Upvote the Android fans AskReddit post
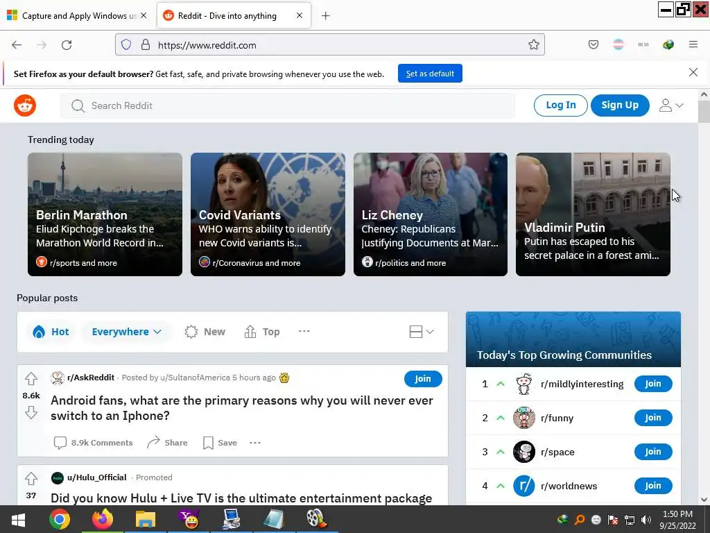Screen dimensions: 710x533 31,378
